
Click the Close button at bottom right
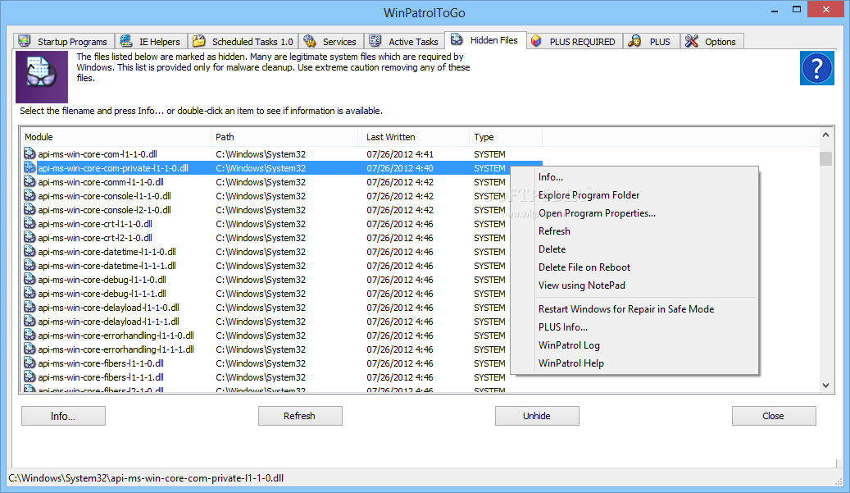click(774, 416)
